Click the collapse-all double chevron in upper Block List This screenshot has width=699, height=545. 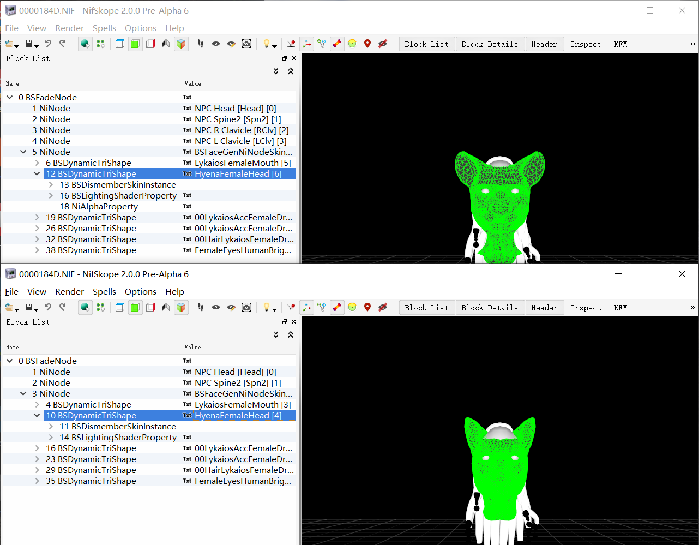291,71
